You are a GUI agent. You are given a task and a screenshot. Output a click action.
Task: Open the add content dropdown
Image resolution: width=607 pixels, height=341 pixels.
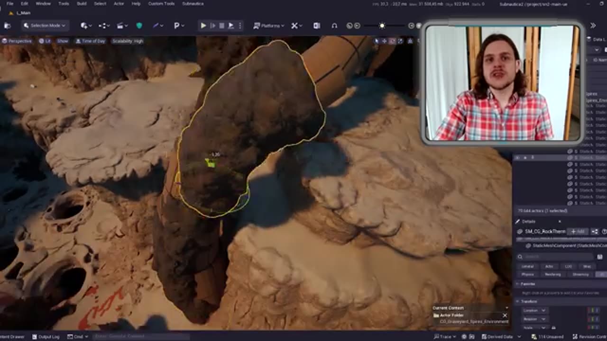[86, 26]
